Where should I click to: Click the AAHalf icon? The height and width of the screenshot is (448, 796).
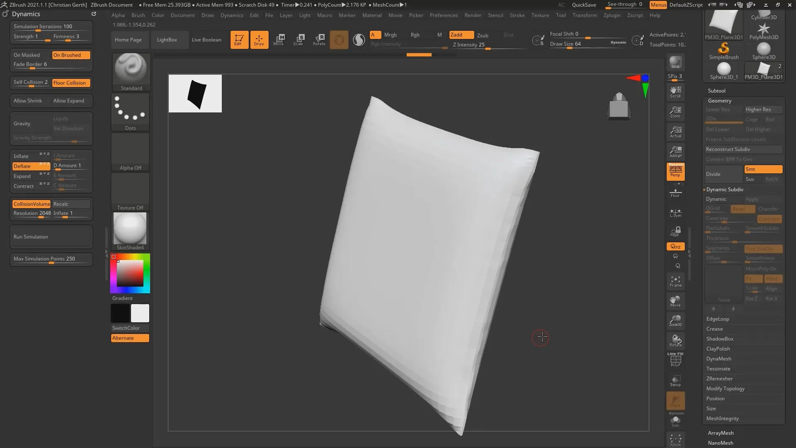pos(675,152)
